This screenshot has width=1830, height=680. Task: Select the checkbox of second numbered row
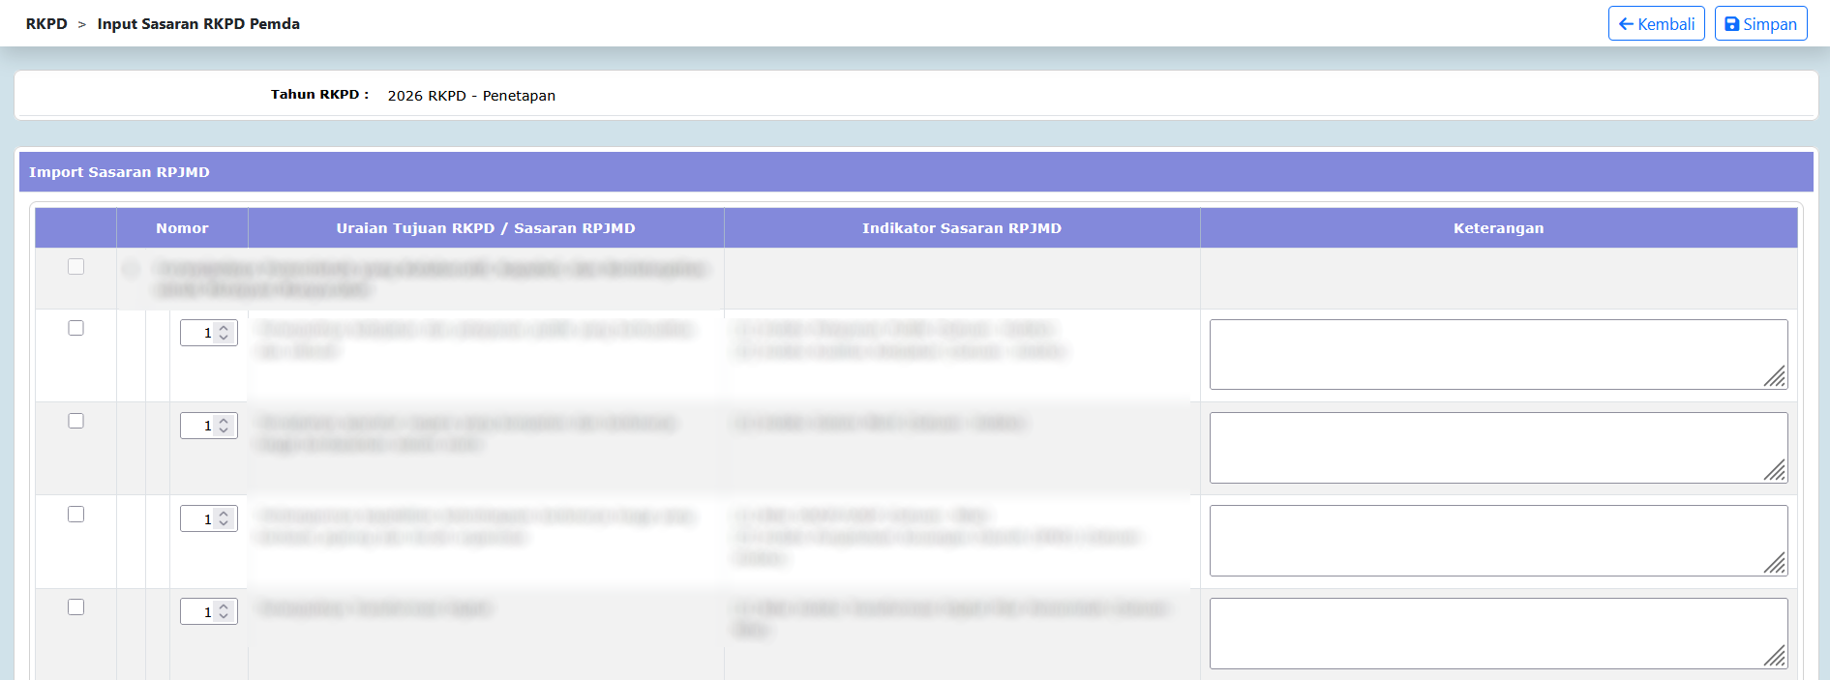coord(76,422)
